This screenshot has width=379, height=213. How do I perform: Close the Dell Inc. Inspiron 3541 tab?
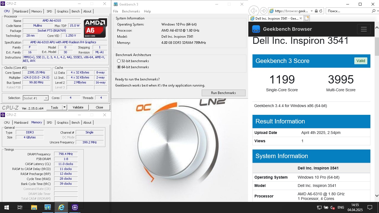tap(301, 18)
